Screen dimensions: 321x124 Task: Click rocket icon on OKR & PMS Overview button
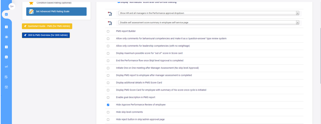[x=25, y=35]
